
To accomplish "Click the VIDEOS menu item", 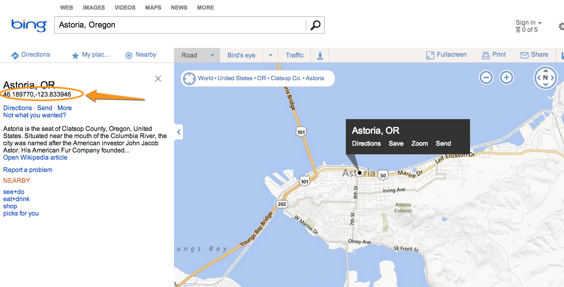I will pyautogui.click(x=125, y=8).
